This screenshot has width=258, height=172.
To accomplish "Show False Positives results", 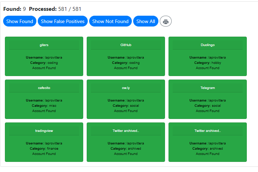I will [x=63, y=21].
